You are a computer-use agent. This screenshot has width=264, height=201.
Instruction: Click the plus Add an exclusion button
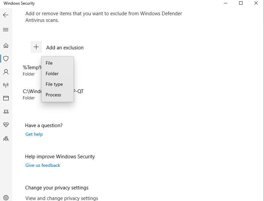[x=36, y=47]
